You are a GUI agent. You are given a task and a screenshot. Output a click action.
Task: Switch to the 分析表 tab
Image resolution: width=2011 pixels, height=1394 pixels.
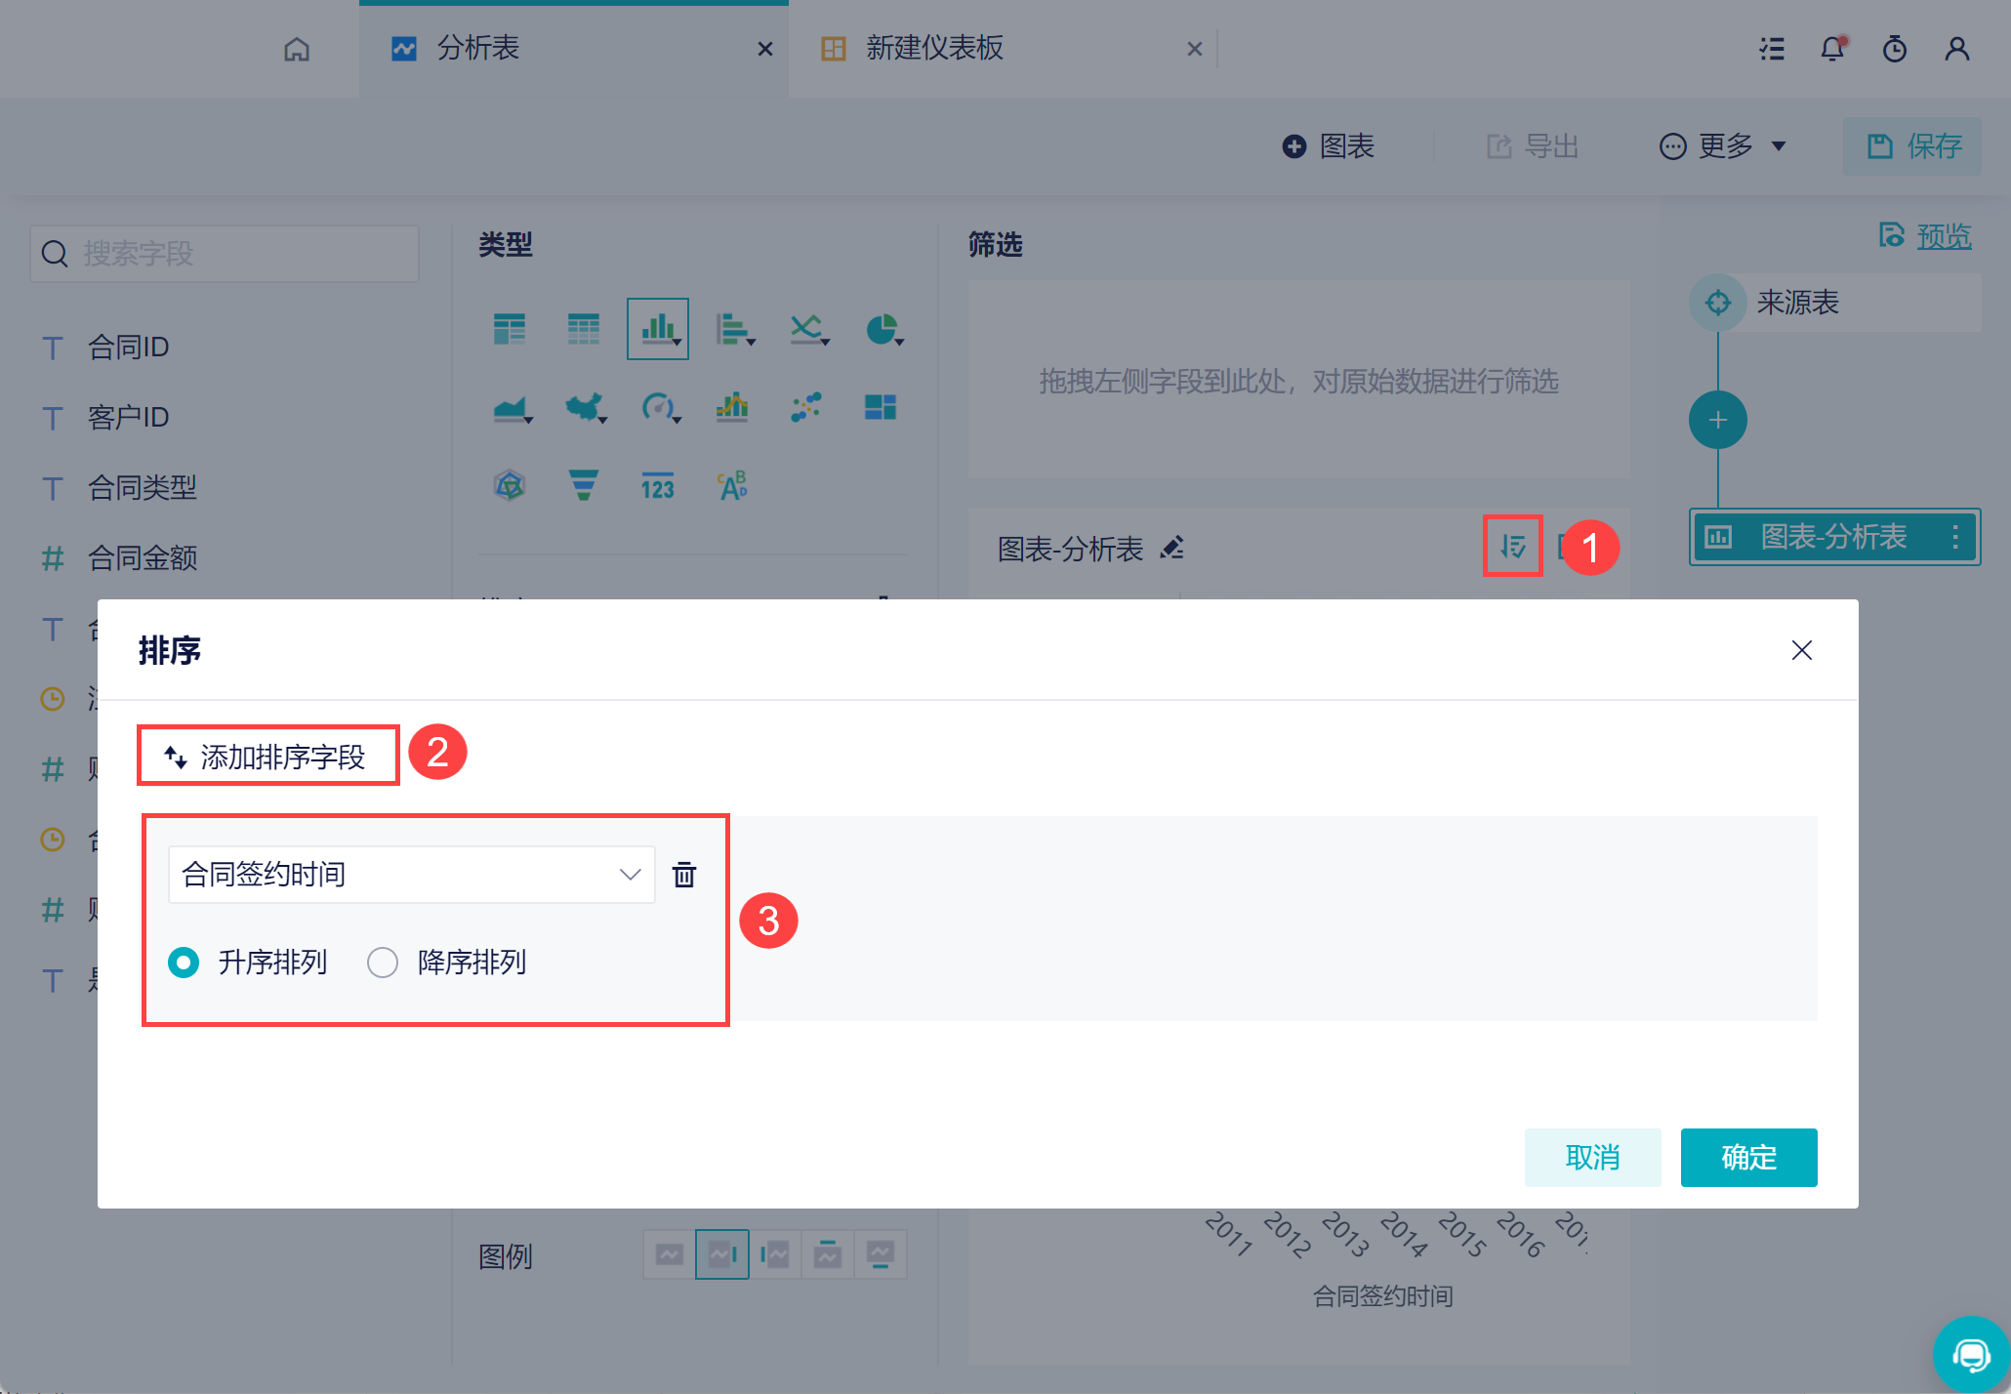(478, 49)
